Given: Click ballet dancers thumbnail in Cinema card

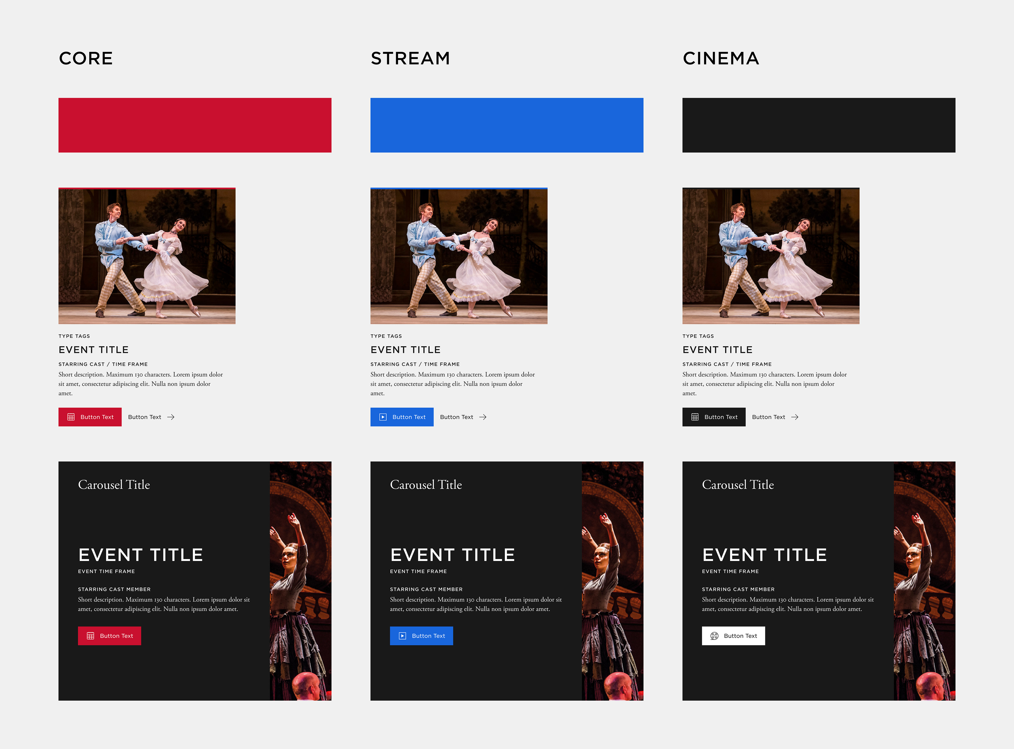Looking at the screenshot, I should pyautogui.click(x=771, y=256).
